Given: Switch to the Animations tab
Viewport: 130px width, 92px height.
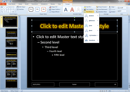Looking at the screenshot, I should [44, 4].
